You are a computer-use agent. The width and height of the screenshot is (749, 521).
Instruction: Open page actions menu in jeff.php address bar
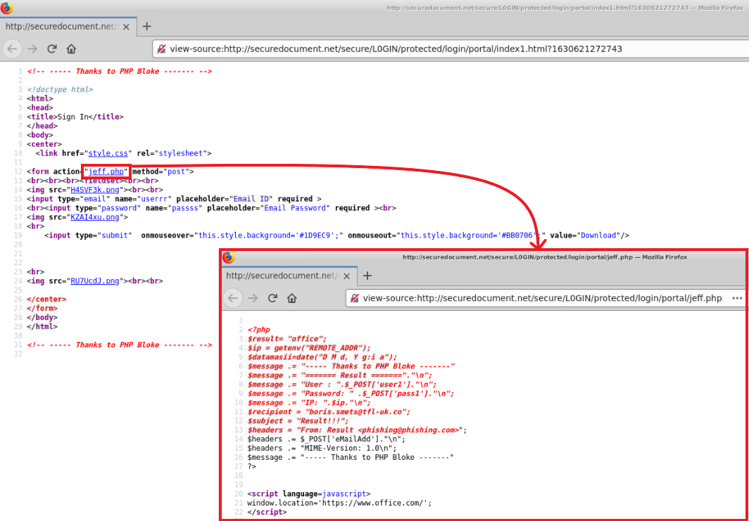click(x=736, y=298)
